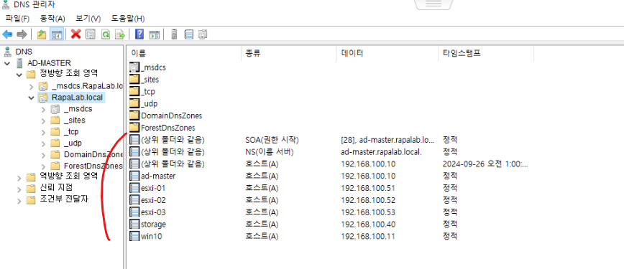
Task: Select _msdcs node under RapaLab.local tree
Action: [78, 109]
